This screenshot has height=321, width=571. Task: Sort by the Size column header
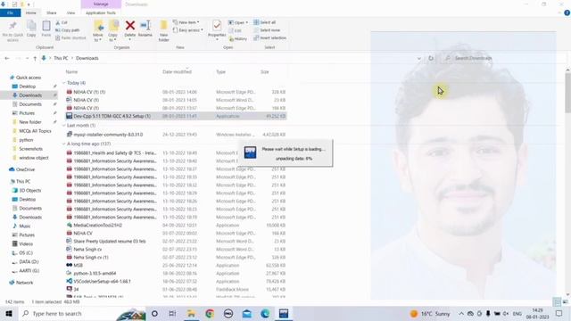tap(265, 71)
